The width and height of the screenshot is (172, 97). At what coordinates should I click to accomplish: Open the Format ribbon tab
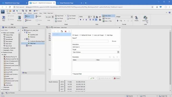tap(20, 13)
